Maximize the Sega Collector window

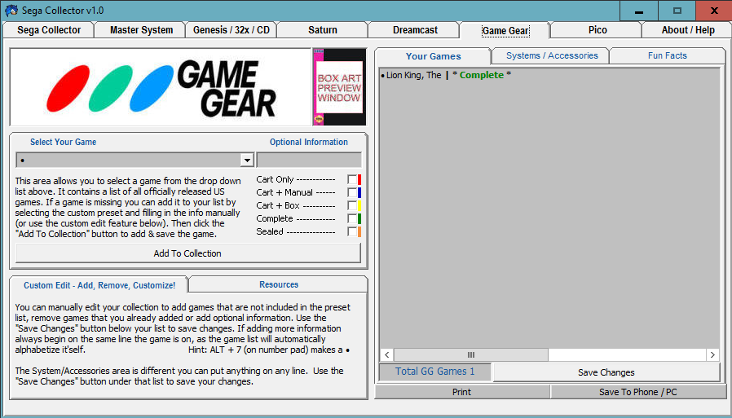click(x=677, y=11)
